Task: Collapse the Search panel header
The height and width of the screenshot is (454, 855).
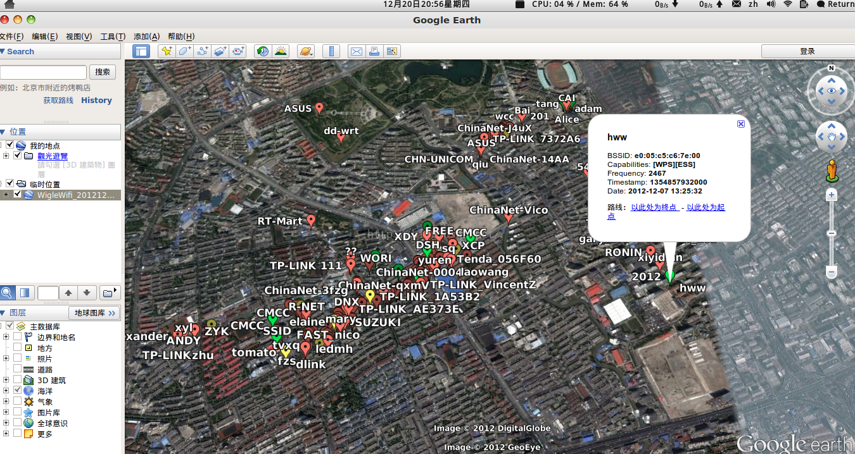Action: pyautogui.click(x=60, y=52)
